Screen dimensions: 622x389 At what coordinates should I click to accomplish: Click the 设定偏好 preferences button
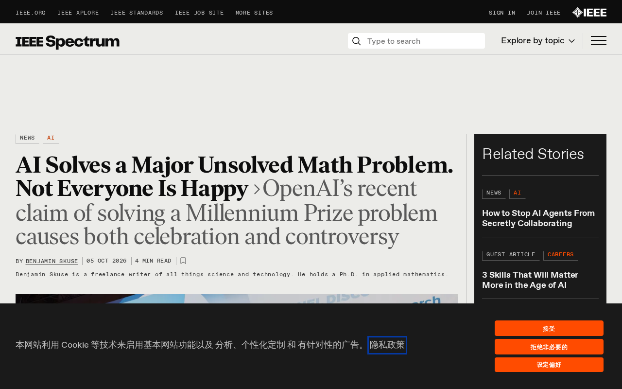pos(549,365)
